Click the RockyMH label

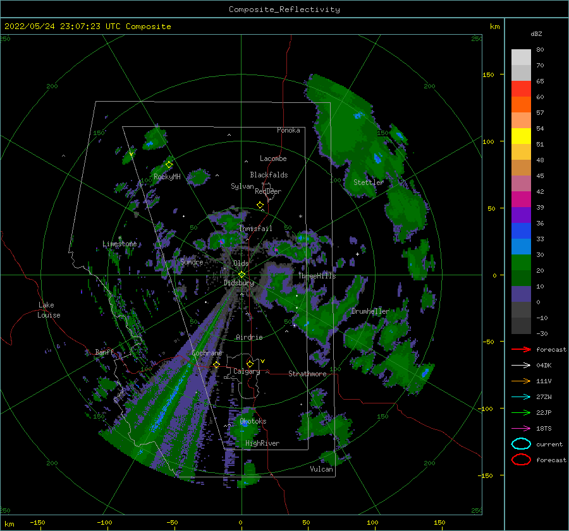click(x=167, y=177)
